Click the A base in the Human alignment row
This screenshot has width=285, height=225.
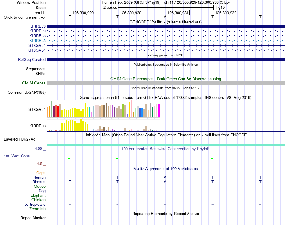tap(165, 177)
